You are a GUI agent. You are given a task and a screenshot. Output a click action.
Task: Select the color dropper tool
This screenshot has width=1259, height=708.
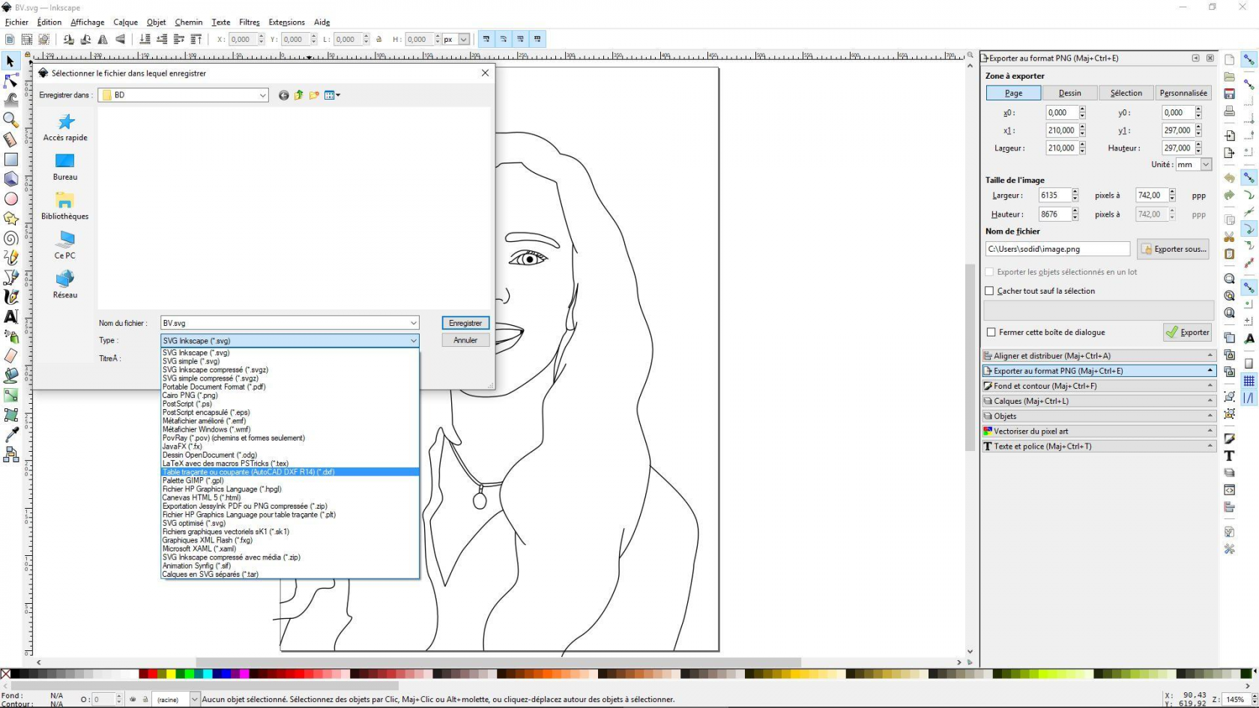click(x=10, y=435)
